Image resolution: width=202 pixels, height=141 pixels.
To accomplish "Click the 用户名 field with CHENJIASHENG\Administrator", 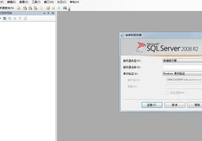I will point(184,80).
